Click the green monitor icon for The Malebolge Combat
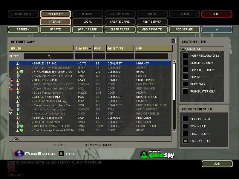 pyautogui.click(x=22, y=130)
